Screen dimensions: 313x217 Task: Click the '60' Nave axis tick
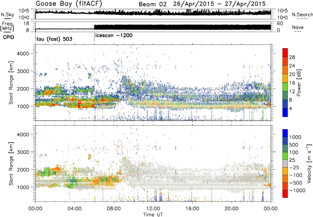(x=280, y=24)
